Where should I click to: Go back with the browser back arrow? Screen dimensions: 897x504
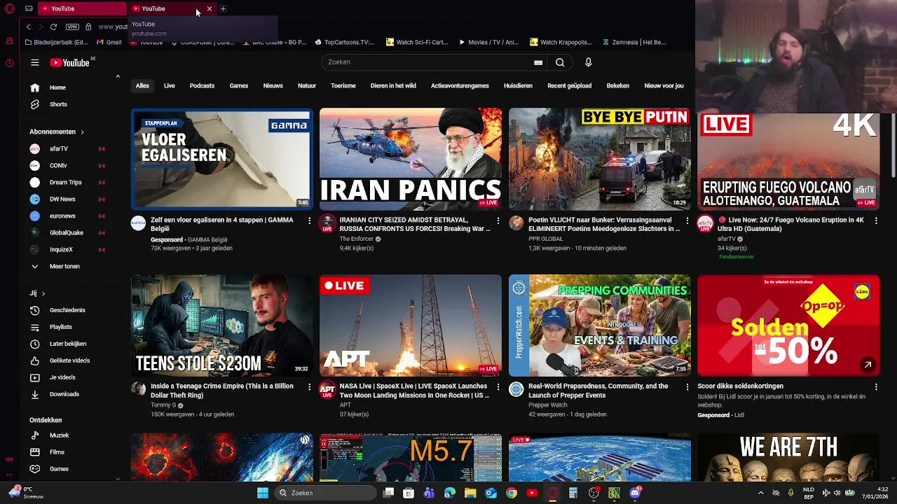click(28, 27)
